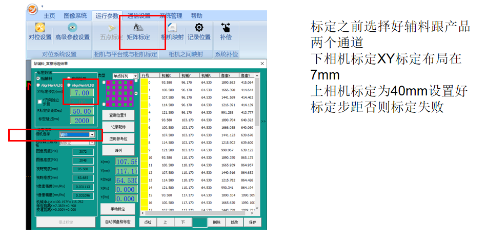Click the orange application logo button
Image resolution: width=487 pixels, height=240 pixels.
tap(33, 9)
